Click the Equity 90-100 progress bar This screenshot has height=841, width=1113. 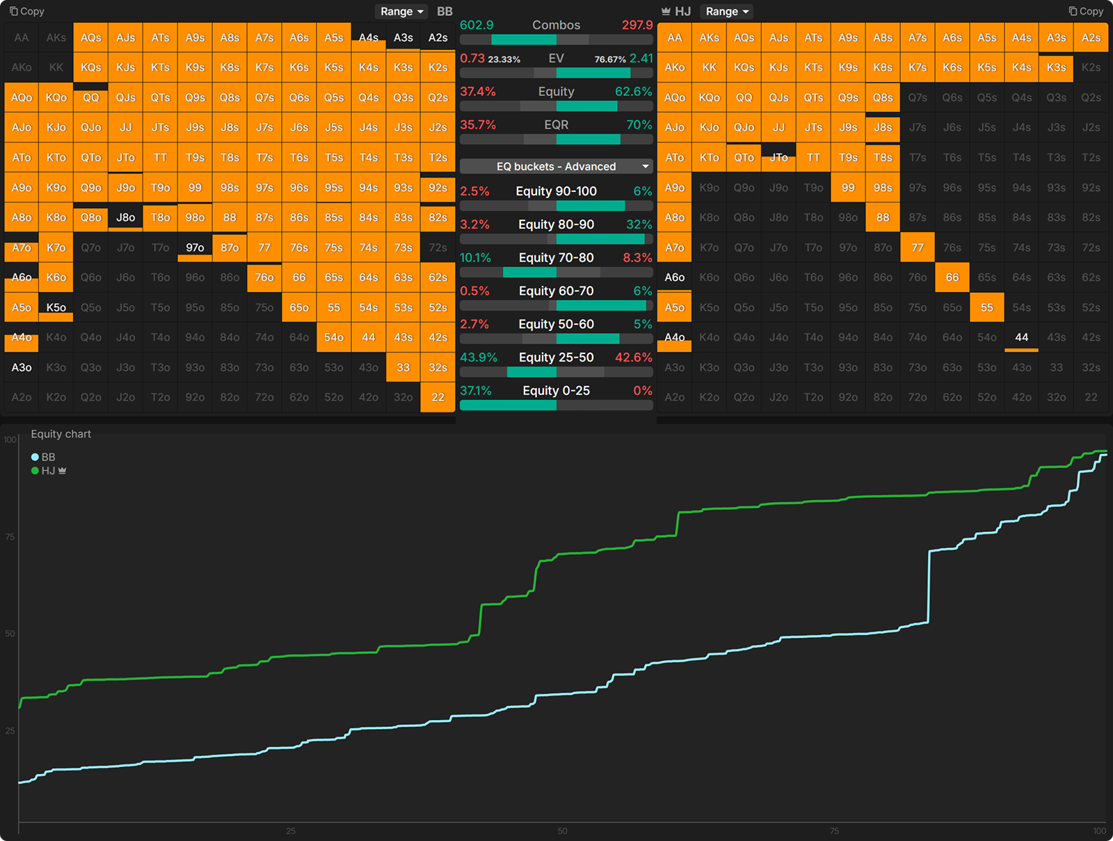pos(555,205)
